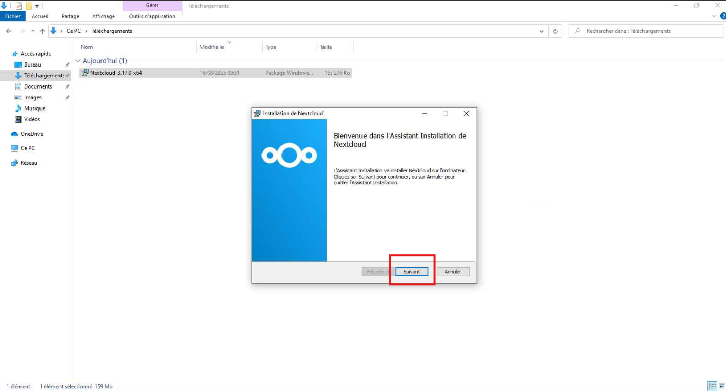
Task: Click the Images picture icon
Action: tap(18, 97)
